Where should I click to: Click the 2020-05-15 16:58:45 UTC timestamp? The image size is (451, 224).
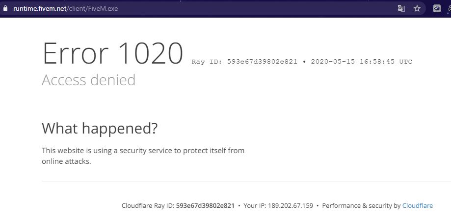point(362,61)
